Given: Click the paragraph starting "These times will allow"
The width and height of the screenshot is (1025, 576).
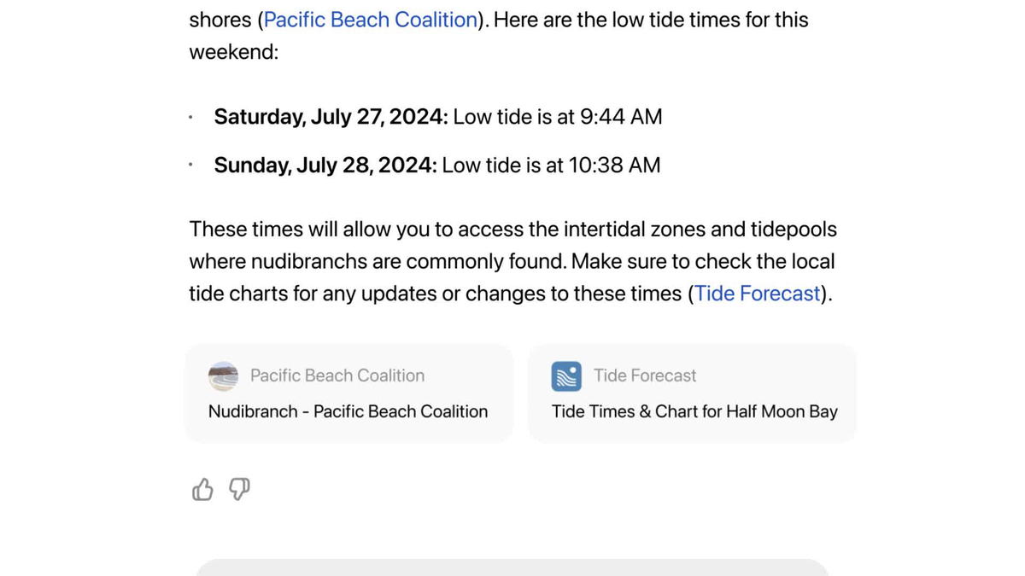Looking at the screenshot, I should pyautogui.click(x=512, y=262).
